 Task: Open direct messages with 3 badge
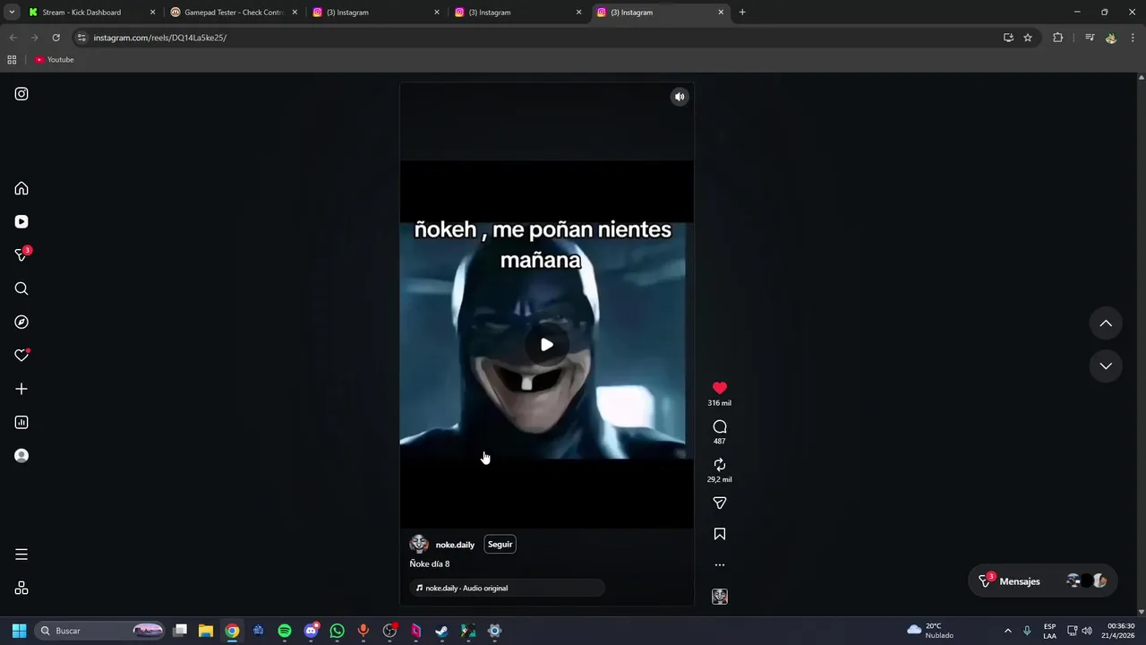(21, 254)
